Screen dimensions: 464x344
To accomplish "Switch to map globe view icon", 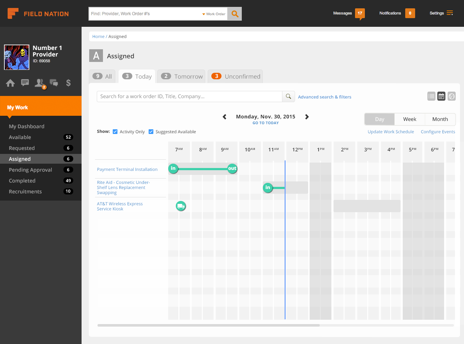I will point(451,96).
